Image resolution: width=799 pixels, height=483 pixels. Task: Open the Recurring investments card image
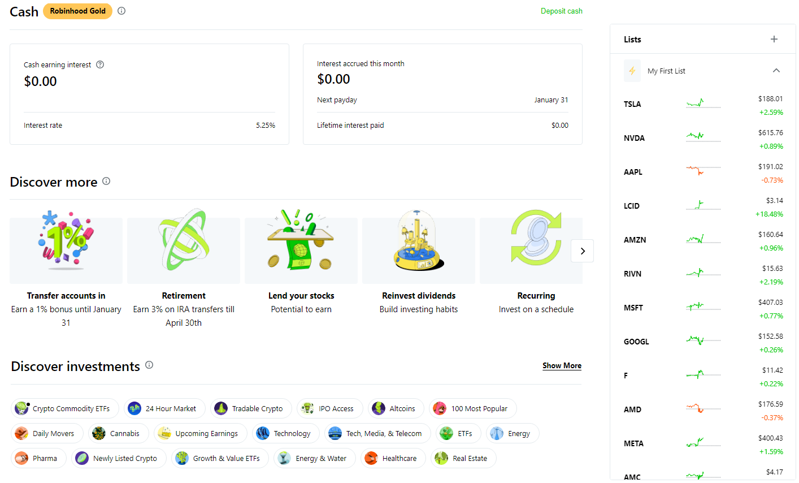(x=531, y=247)
